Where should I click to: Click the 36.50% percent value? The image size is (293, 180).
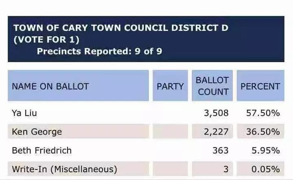263,132
